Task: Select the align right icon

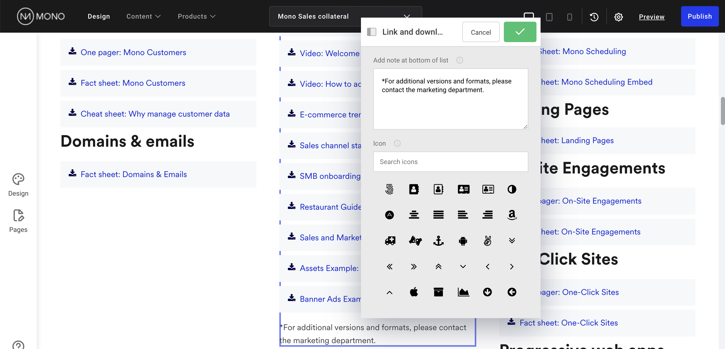Action: 487,215
